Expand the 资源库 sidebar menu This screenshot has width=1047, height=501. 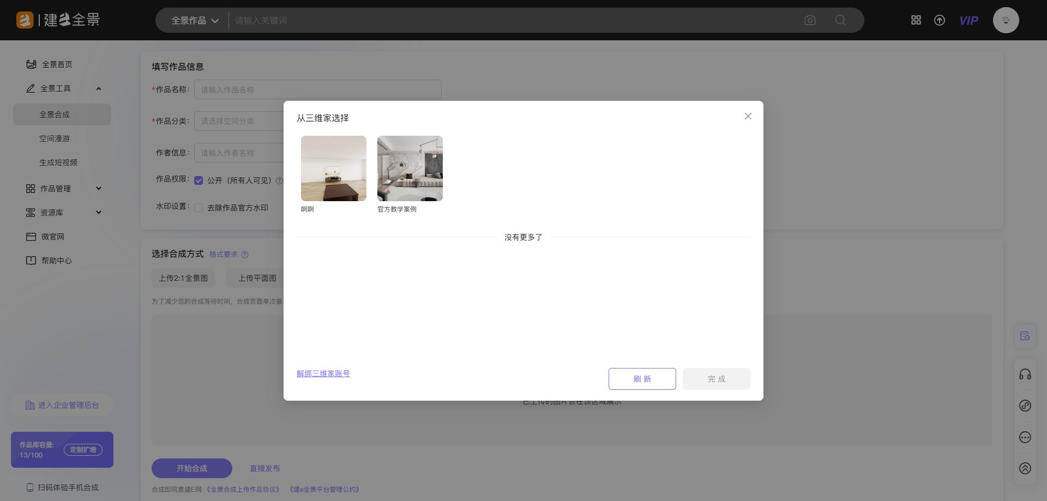coord(99,213)
